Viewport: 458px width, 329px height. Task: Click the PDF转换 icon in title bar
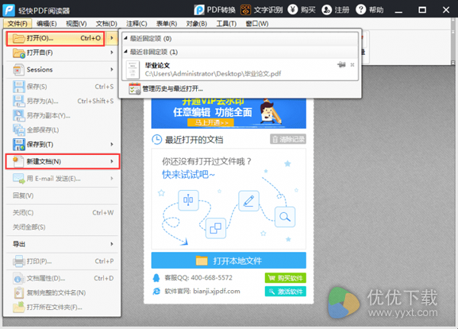coord(199,10)
